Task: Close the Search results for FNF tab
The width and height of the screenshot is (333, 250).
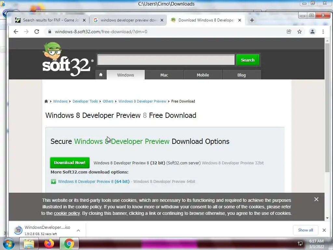Action: pos(84,20)
